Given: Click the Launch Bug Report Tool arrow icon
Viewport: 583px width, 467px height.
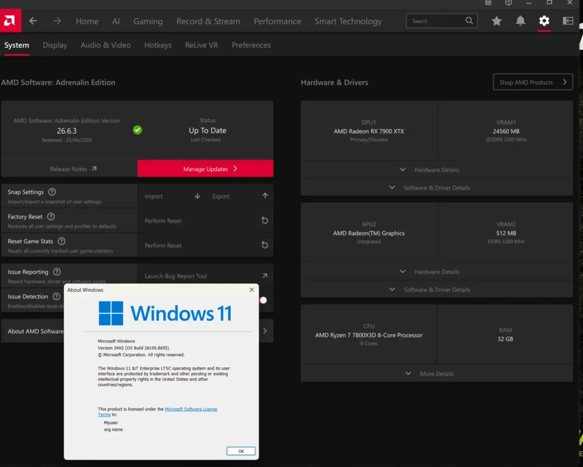Looking at the screenshot, I should pyautogui.click(x=265, y=276).
